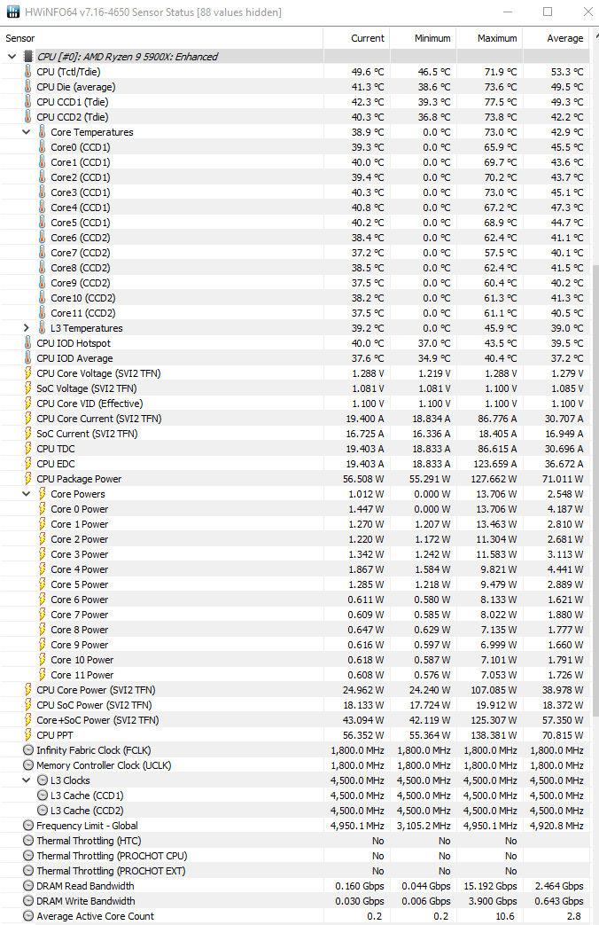Collapse the CPU [#0] AMD Ryzen 9 group
Image resolution: width=599 pixels, height=925 pixels.
coord(12,57)
